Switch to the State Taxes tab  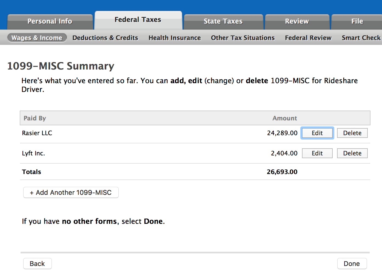coord(223,21)
